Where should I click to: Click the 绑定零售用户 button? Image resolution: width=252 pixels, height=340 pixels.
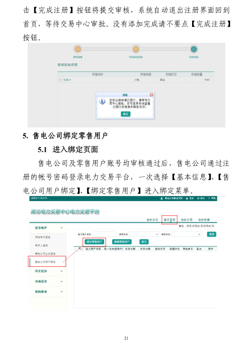coord(94,242)
